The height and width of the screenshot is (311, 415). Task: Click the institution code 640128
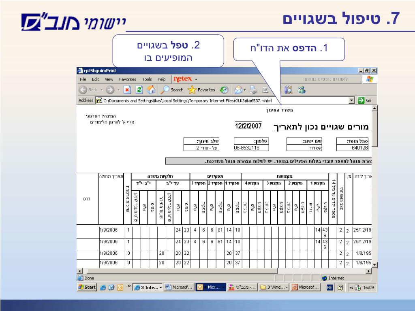pos(359,148)
